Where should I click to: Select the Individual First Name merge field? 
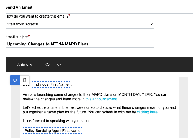point(51,84)
